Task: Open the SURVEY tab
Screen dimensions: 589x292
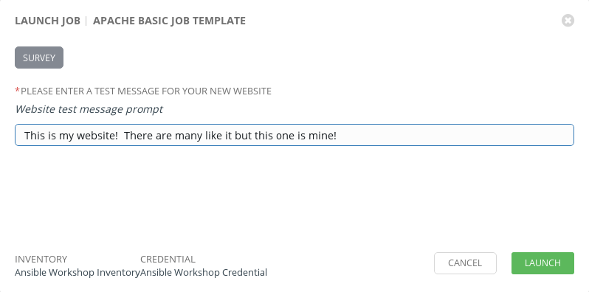Action: [x=39, y=58]
